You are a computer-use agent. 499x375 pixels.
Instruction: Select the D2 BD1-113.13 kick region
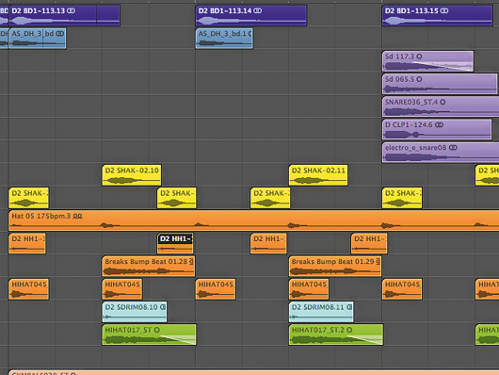(x=64, y=15)
